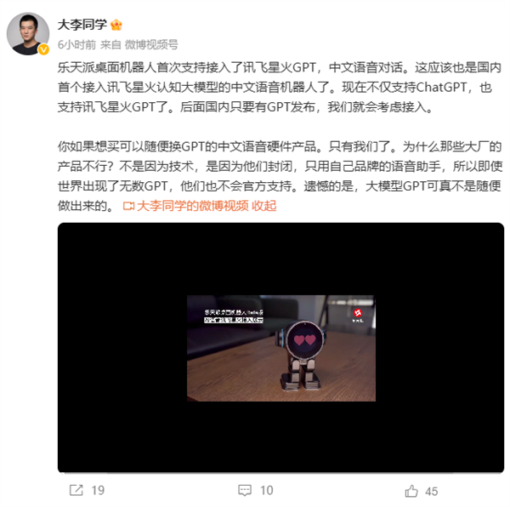Click the red logo in video corner
510x507 pixels.
coord(358,313)
